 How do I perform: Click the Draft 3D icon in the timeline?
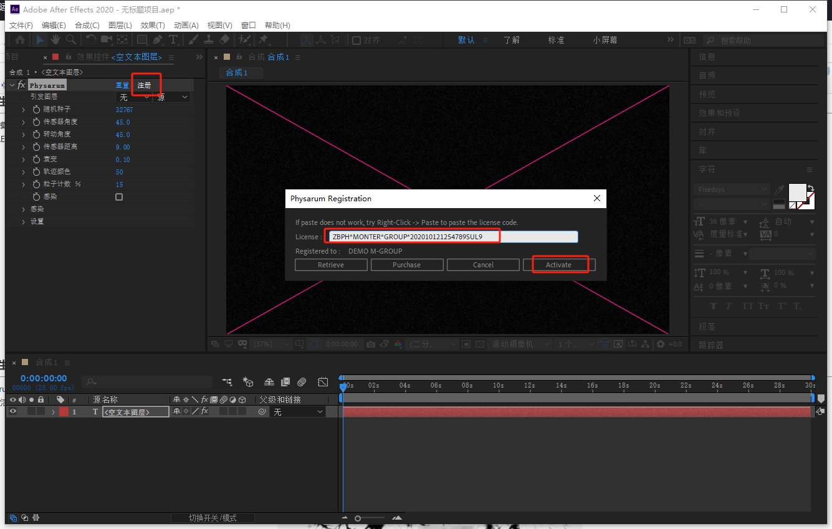248,382
